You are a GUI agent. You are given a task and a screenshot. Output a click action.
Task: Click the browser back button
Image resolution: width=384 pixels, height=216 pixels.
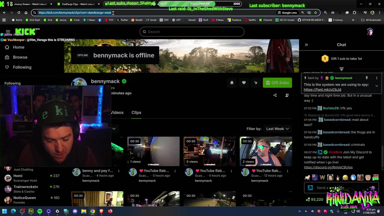click(x=4, y=13)
